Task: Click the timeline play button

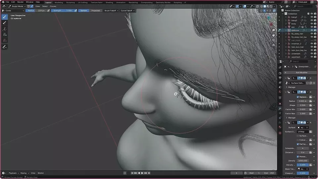Action: 142,173
